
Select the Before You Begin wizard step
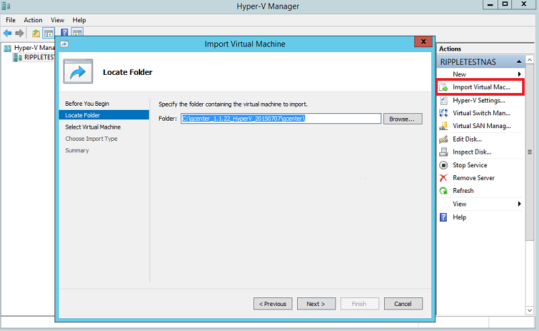[x=88, y=104]
